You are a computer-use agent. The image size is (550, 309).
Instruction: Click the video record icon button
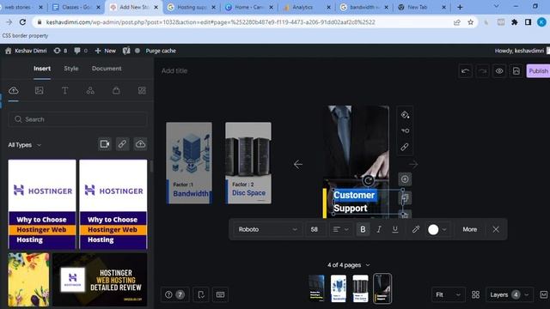[105, 144]
